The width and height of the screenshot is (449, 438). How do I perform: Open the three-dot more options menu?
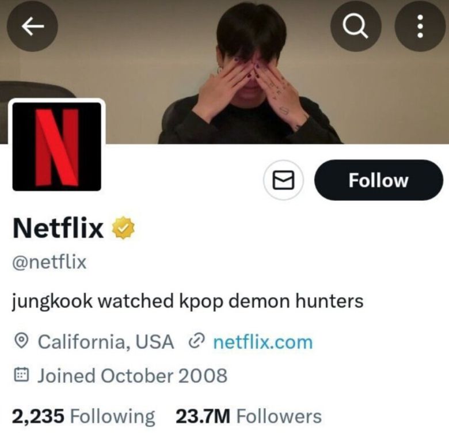click(x=420, y=26)
